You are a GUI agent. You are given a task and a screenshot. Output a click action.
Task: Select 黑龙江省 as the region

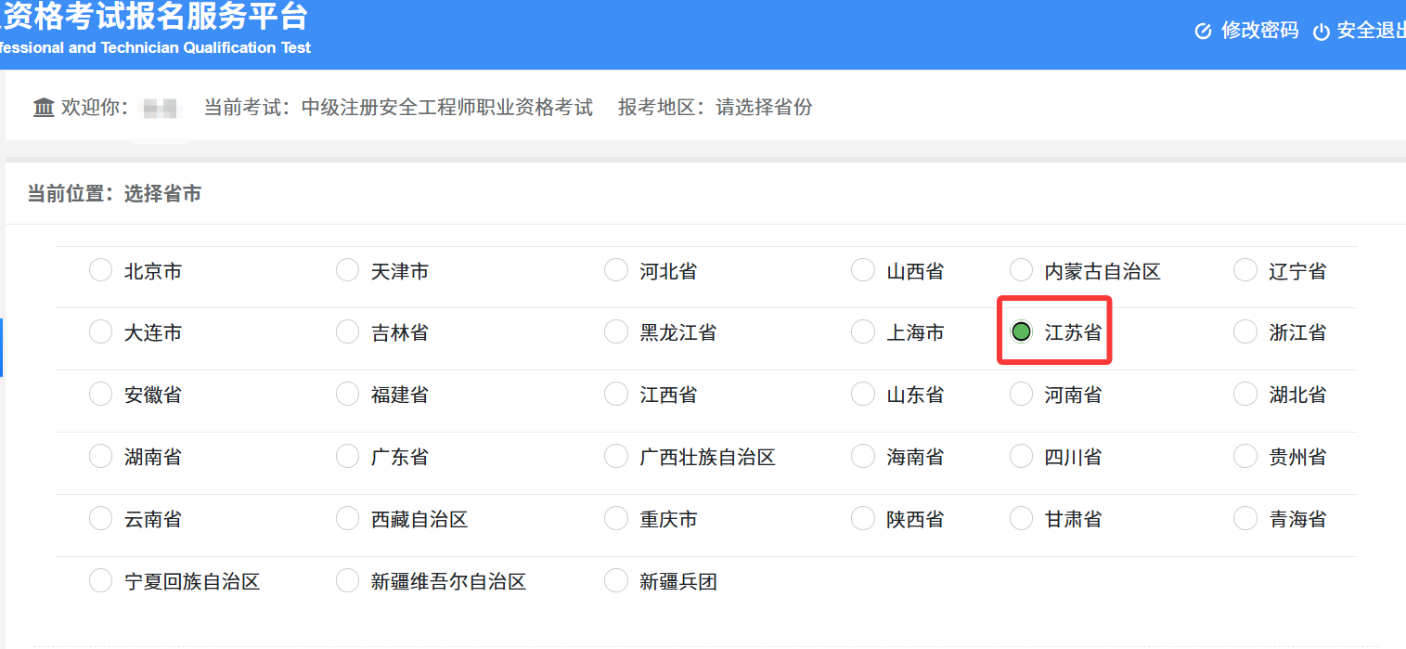click(x=616, y=331)
